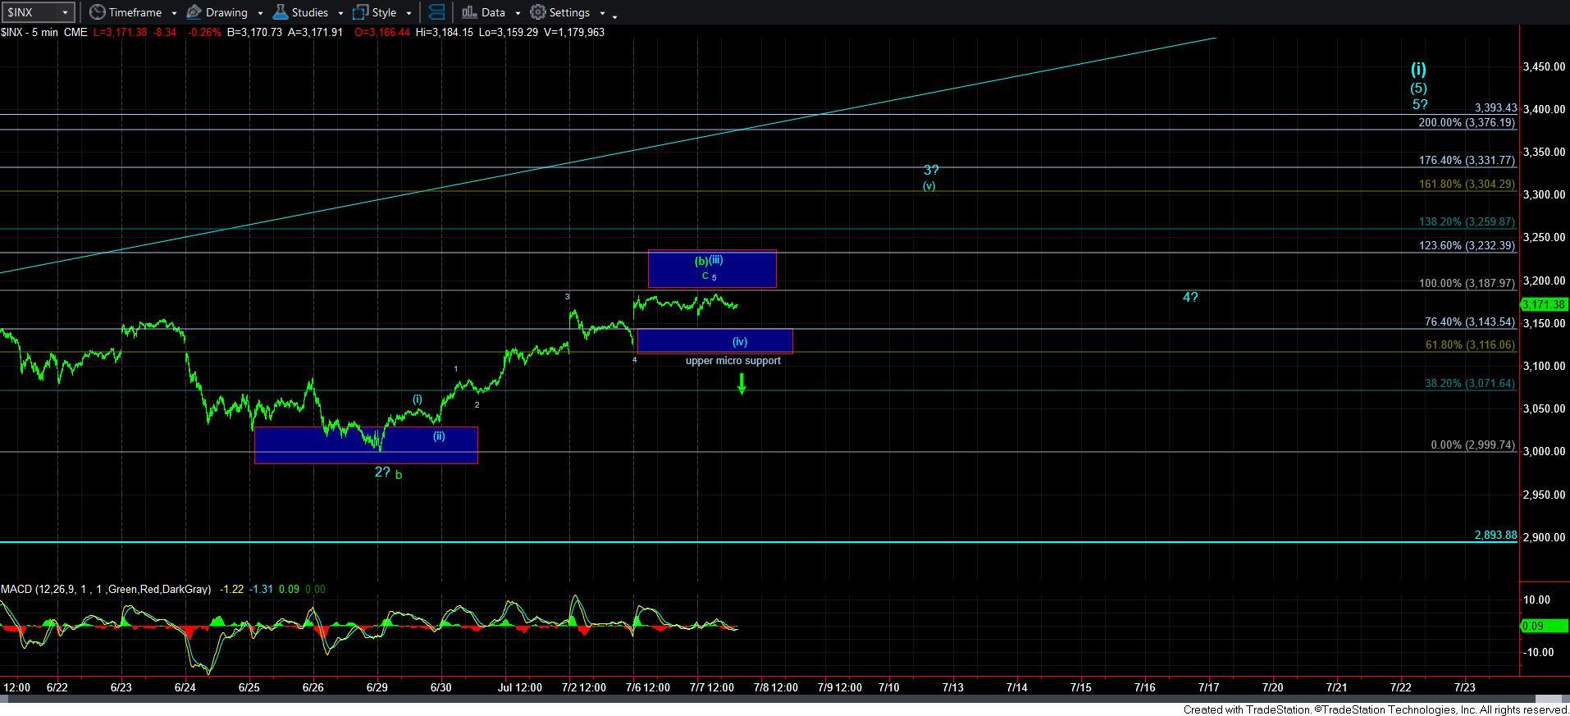Click the Drawing pen icon

(194, 12)
